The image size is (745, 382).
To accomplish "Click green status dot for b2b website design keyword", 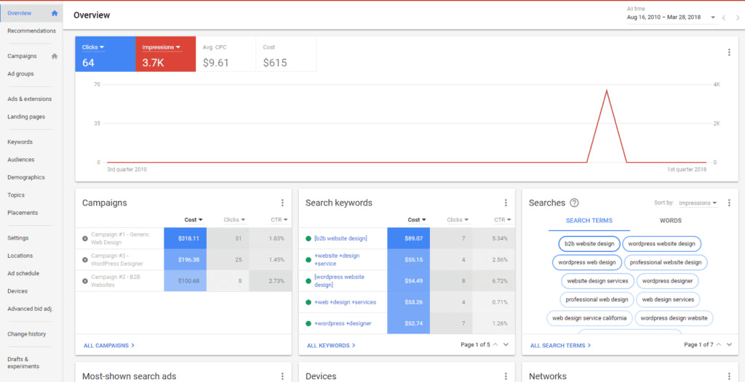I will pyautogui.click(x=308, y=238).
